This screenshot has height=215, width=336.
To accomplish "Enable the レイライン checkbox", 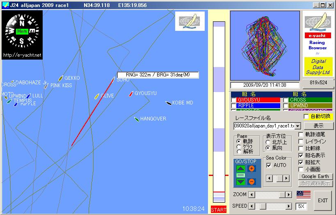I will pos(301,141).
